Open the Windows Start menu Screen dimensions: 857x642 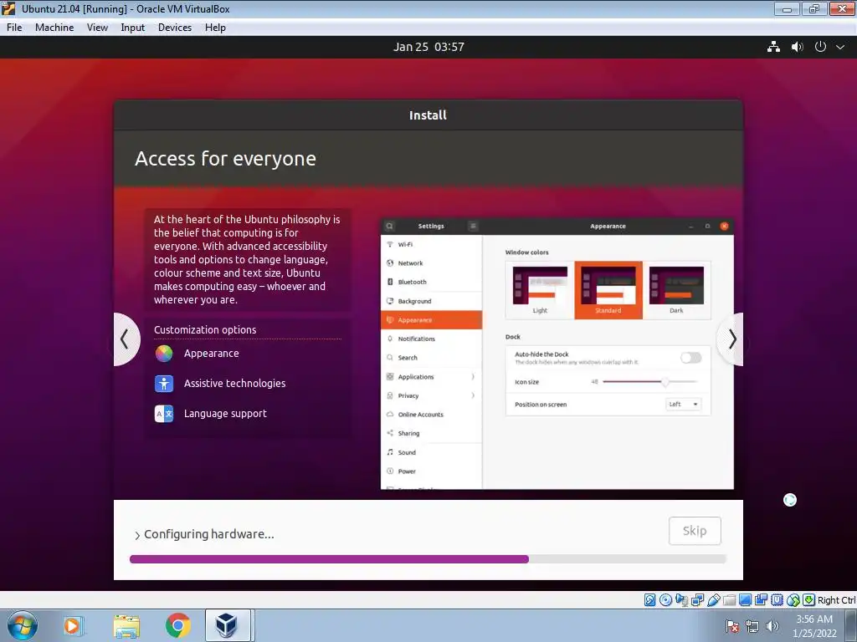coord(22,625)
